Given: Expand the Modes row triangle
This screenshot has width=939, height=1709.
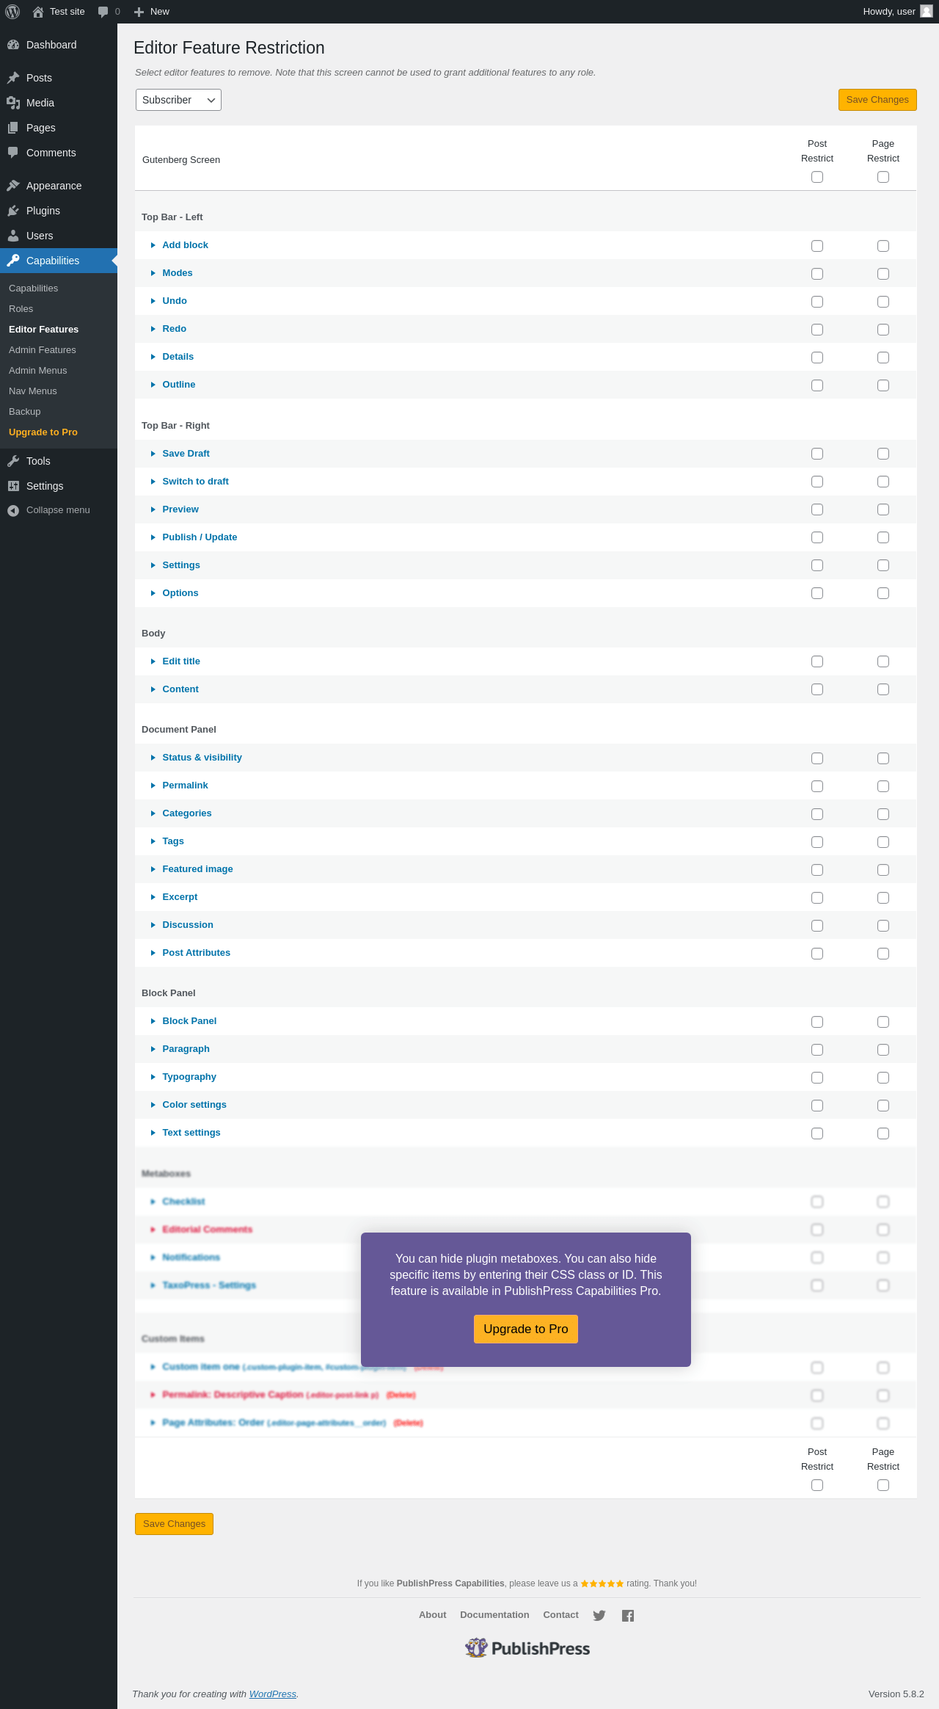Looking at the screenshot, I should click(153, 273).
